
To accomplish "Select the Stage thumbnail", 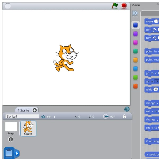I will pos(11,126).
